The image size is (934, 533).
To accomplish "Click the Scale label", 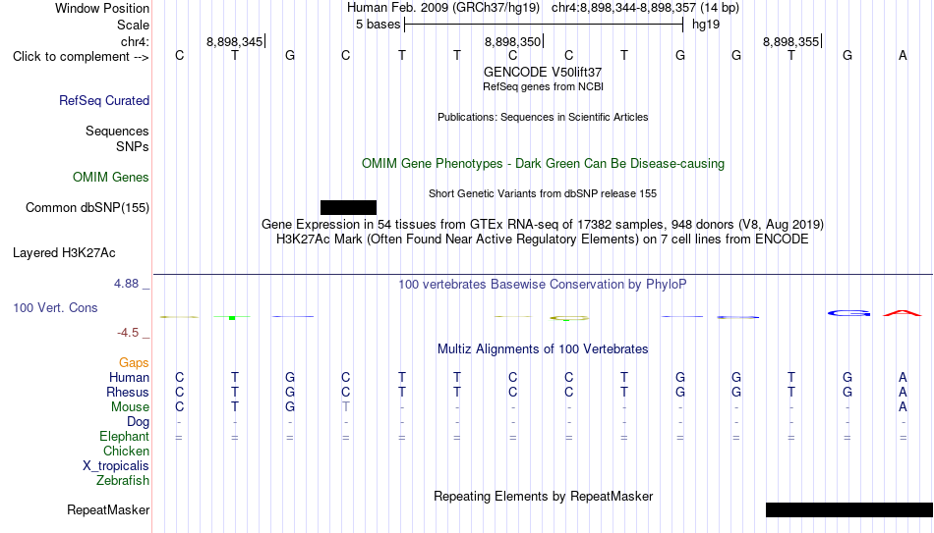I will click(x=133, y=25).
